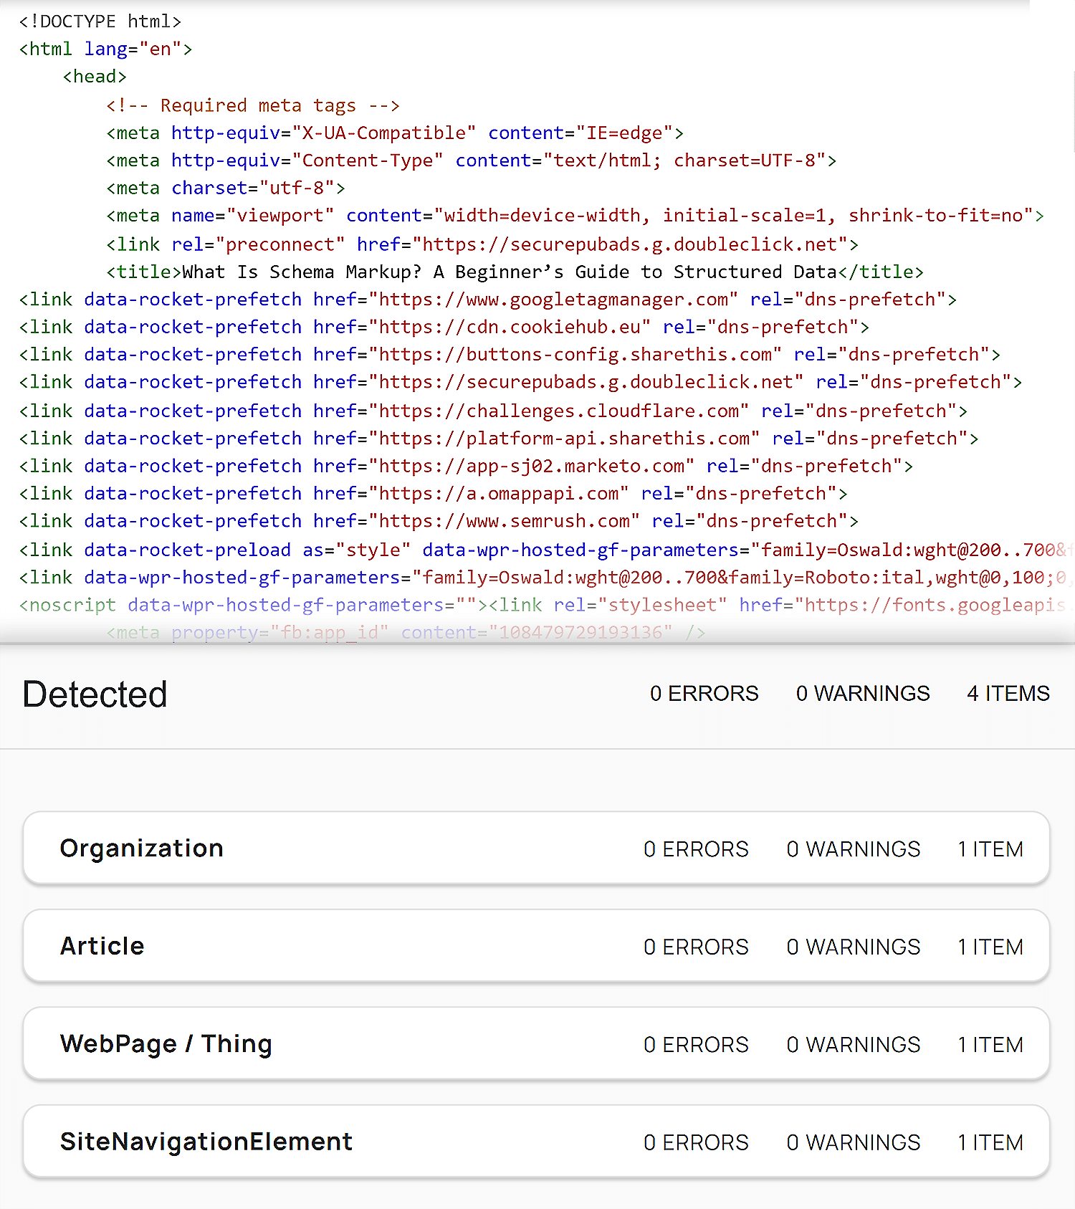Click '0 WARNINGS' in the Article row

[x=854, y=947]
